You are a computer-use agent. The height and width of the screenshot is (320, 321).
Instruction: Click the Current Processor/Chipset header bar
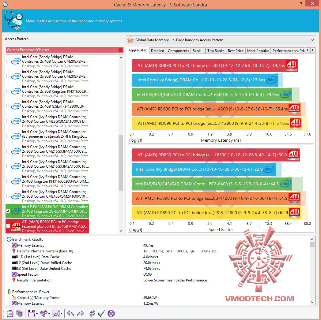click(65, 50)
